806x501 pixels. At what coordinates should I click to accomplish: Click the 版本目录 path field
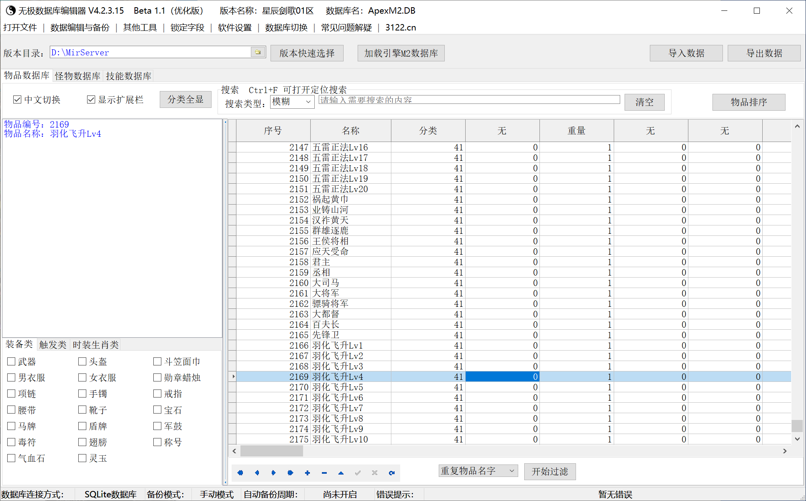point(151,52)
